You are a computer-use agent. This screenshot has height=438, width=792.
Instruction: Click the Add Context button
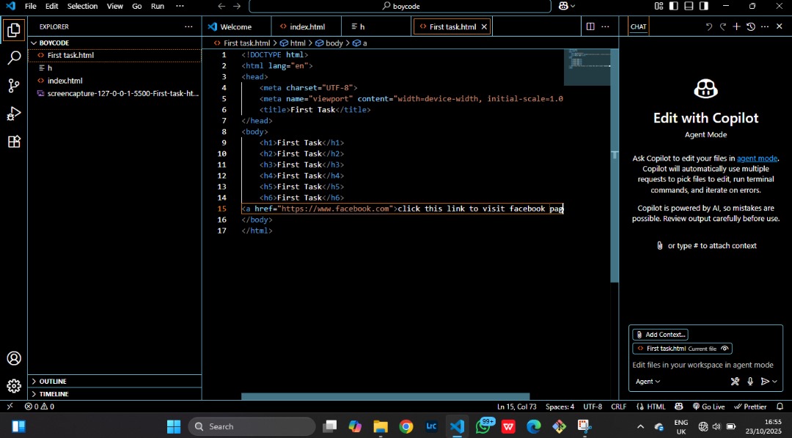(x=660, y=334)
